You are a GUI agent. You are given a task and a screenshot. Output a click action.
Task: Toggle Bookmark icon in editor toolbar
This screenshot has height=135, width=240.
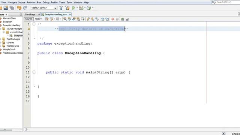(97, 19)
